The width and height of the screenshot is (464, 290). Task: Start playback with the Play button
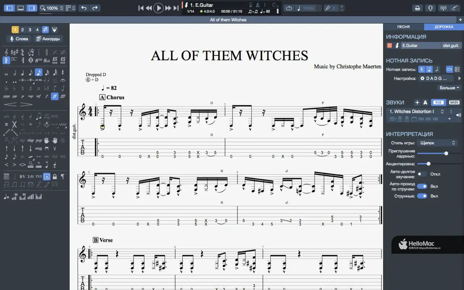pyautogui.click(x=158, y=8)
